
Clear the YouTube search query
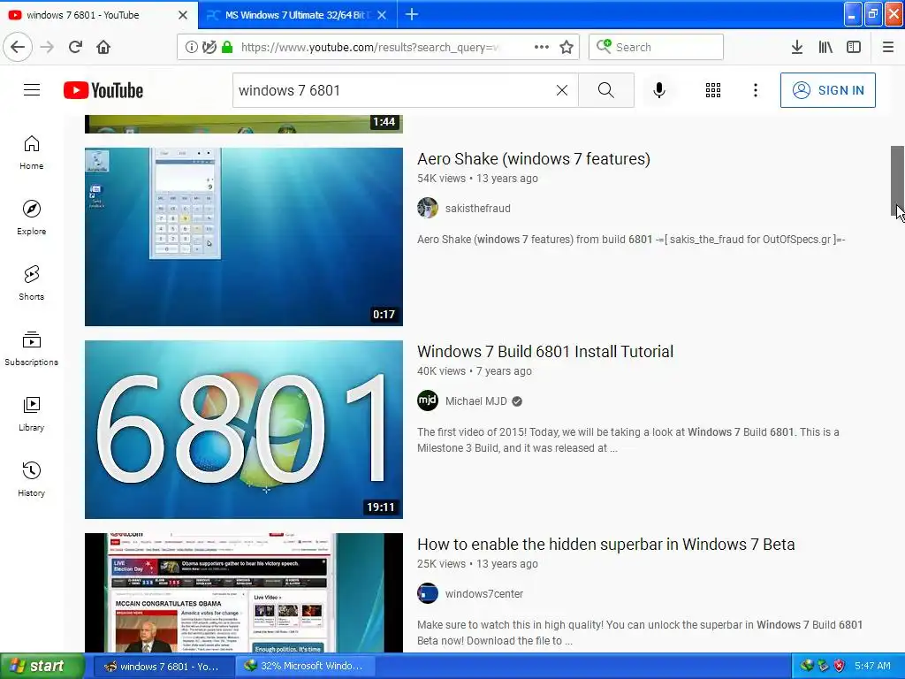[x=561, y=90]
